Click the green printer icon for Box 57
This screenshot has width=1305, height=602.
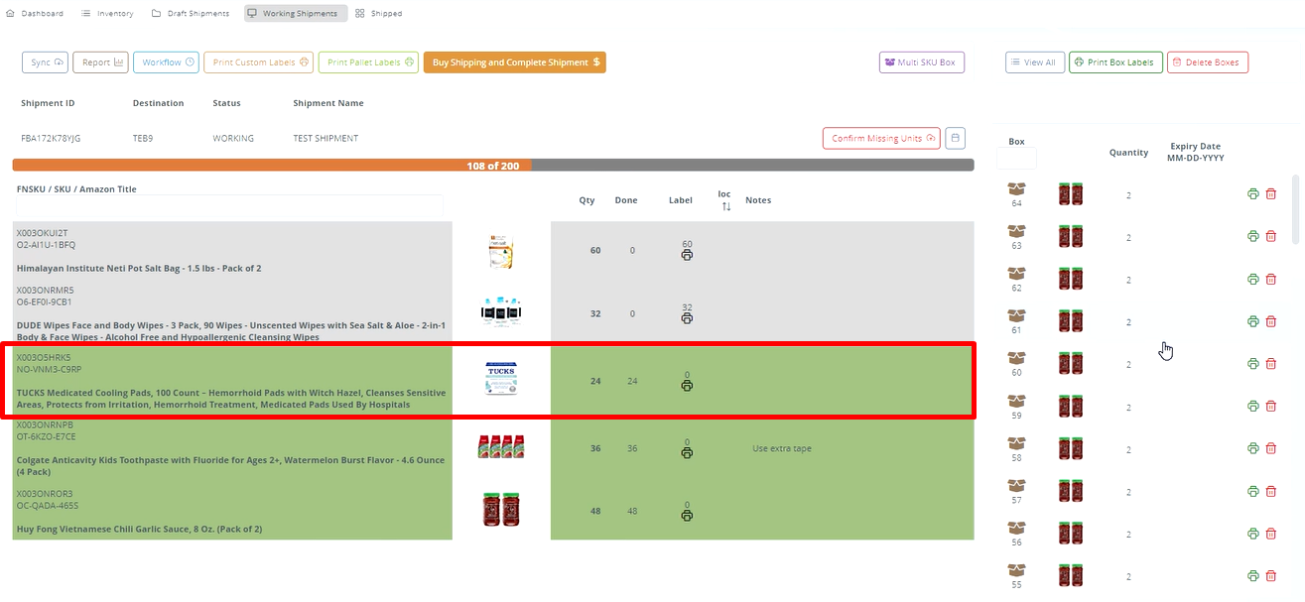(x=1252, y=490)
